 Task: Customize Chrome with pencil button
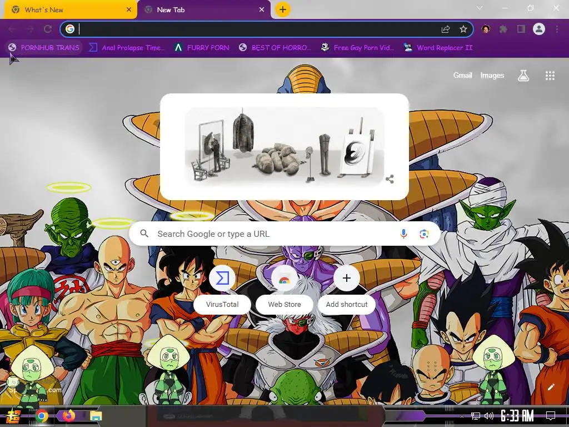(551, 387)
